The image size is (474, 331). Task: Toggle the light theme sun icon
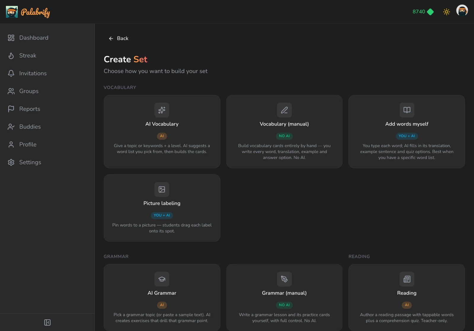pos(446,12)
